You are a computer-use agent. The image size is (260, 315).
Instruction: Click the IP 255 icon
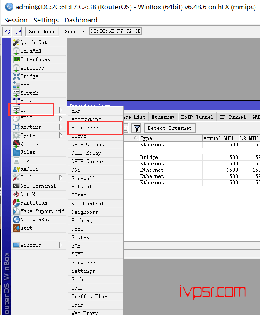pyautogui.click(x=16, y=110)
